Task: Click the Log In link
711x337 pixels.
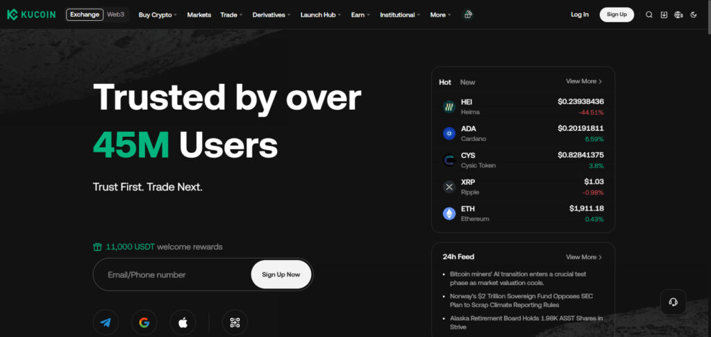Action: pyautogui.click(x=580, y=15)
